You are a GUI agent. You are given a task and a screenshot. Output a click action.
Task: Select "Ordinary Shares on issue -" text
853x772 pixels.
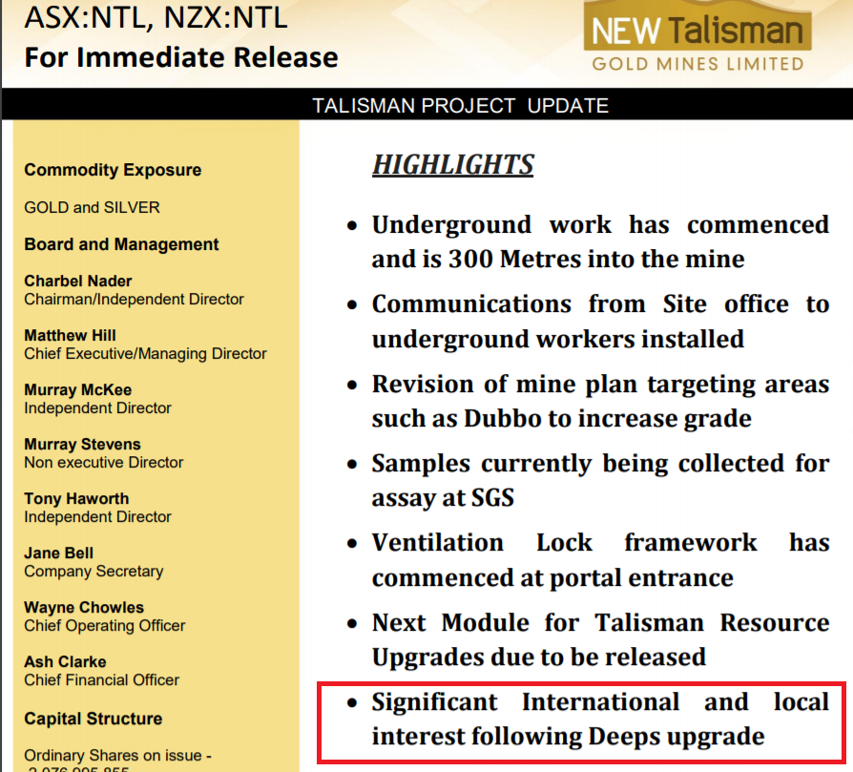coord(117,756)
